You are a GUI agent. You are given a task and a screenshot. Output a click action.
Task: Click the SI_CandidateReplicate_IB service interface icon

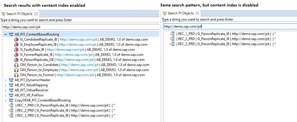(x=16, y=39)
